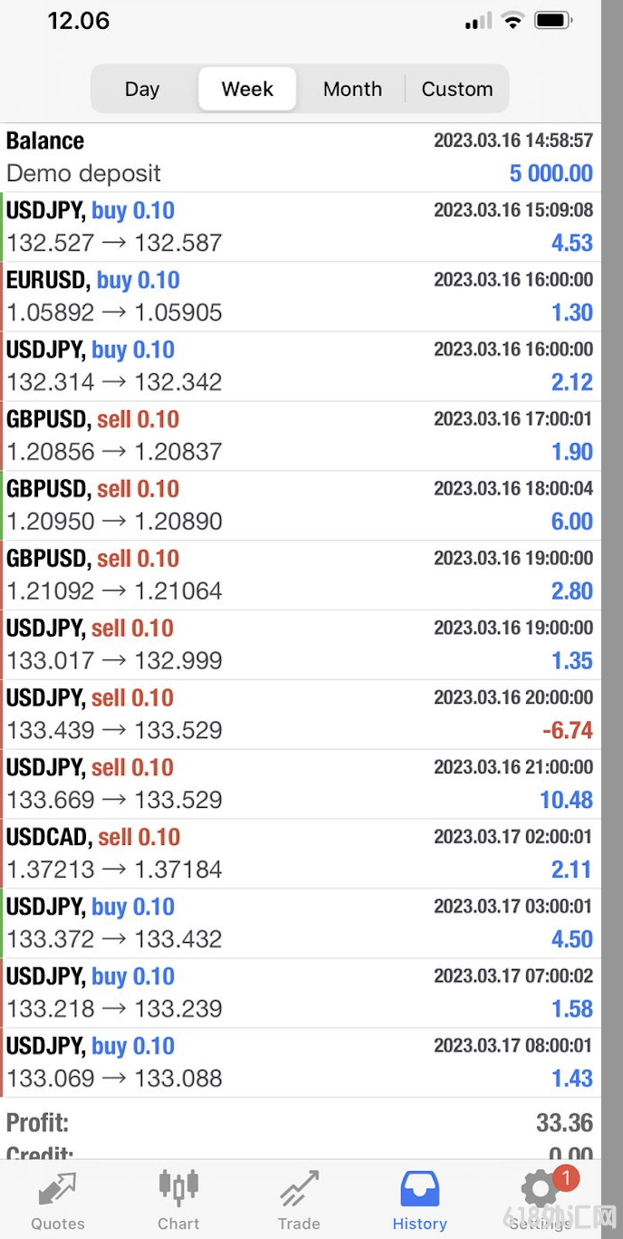The image size is (623, 1239).
Task: Open Settings gear icon
Action: (x=541, y=1189)
